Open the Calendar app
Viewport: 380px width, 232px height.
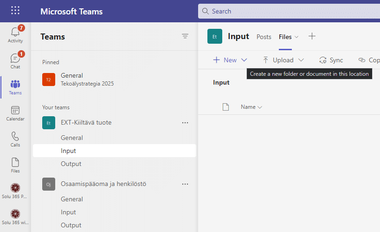tap(15, 113)
